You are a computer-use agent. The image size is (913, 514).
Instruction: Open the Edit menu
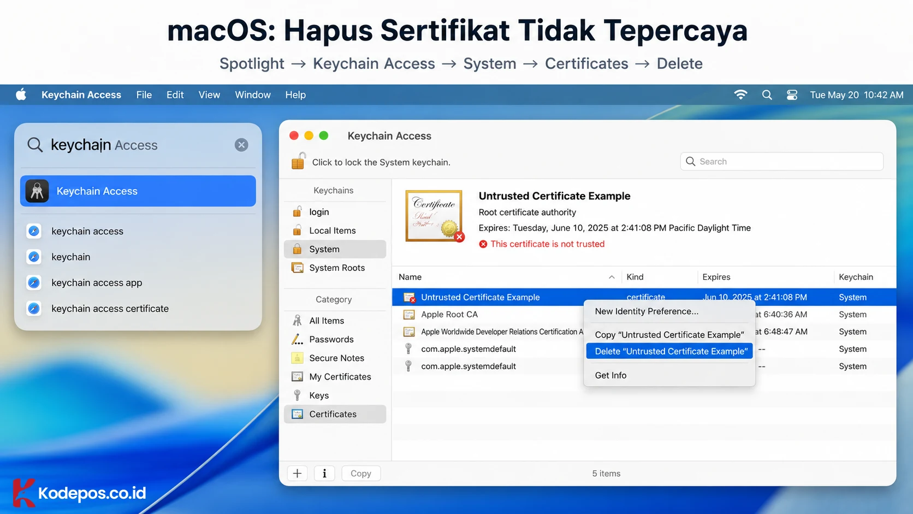175,94
